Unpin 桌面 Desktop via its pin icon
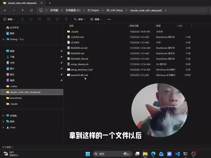Image resolution: width=211 pixels, height=158 pixels. click(x=62, y=51)
